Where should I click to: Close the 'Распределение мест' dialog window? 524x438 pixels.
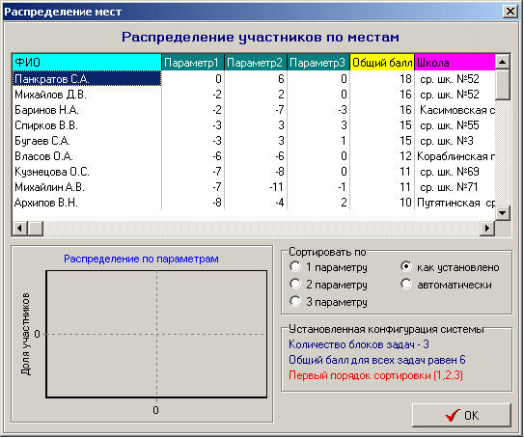[x=510, y=12]
